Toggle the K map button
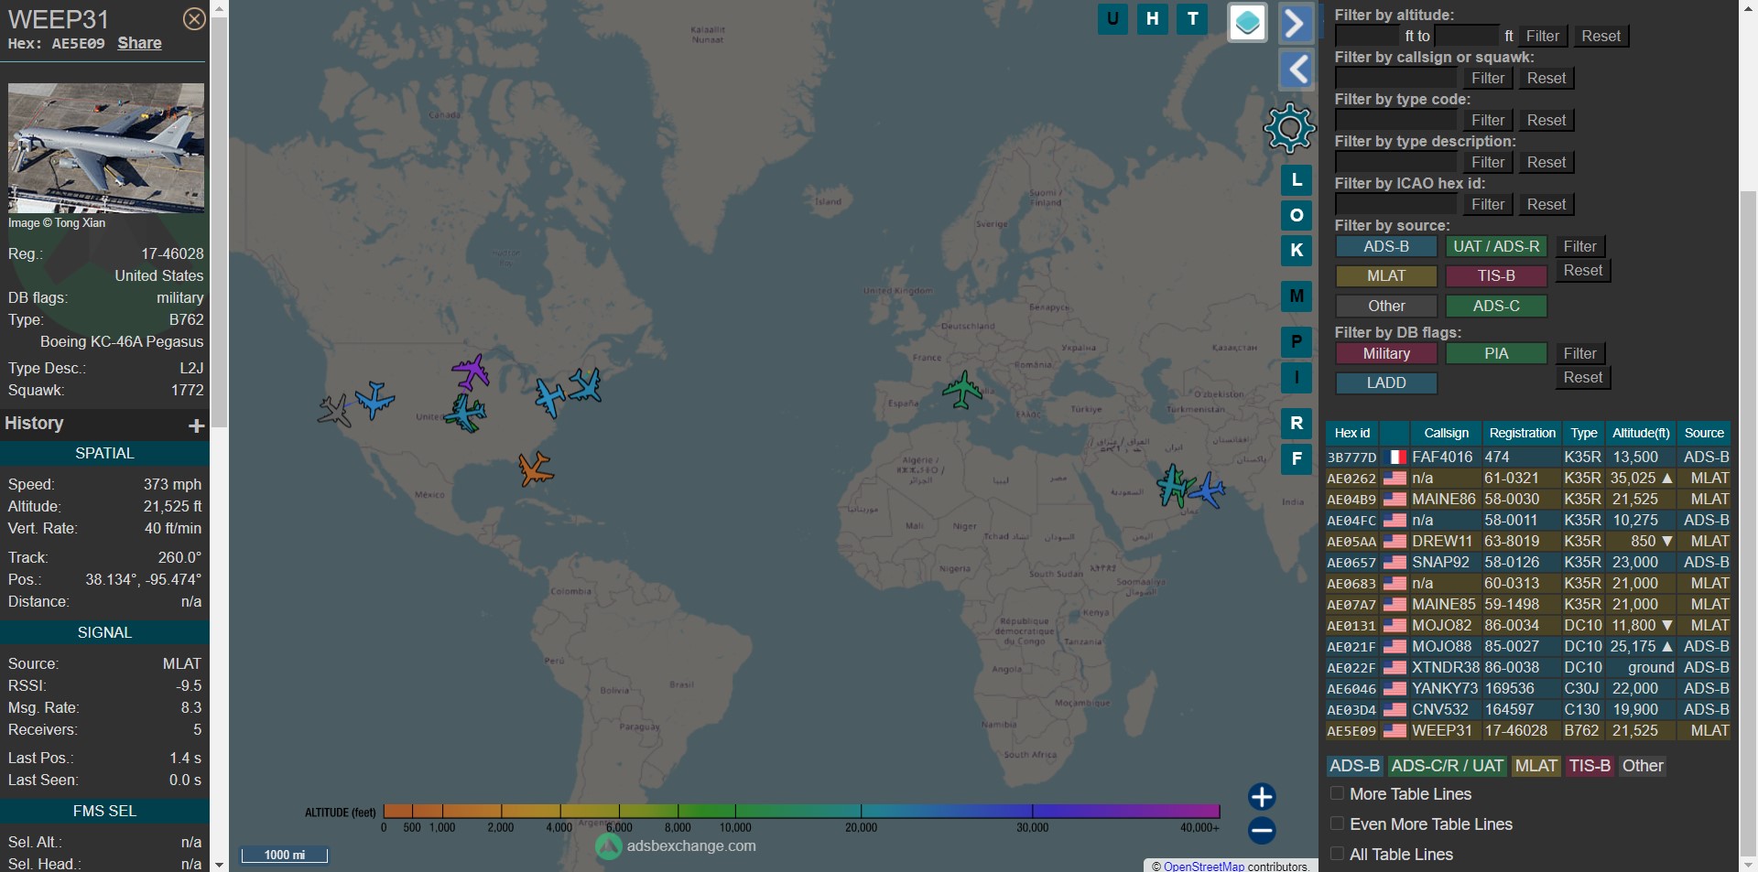 pyautogui.click(x=1297, y=251)
